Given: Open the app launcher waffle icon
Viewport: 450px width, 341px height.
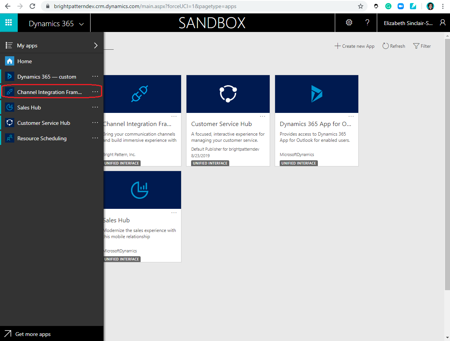Looking at the screenshot, I should click(8, 23).
